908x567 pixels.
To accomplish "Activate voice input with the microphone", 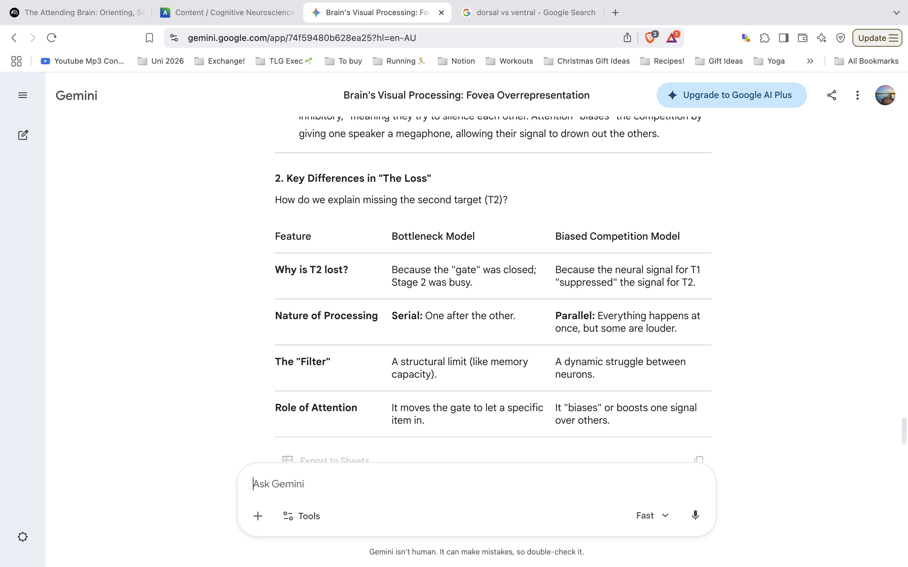I will click(x=695, y=515).
